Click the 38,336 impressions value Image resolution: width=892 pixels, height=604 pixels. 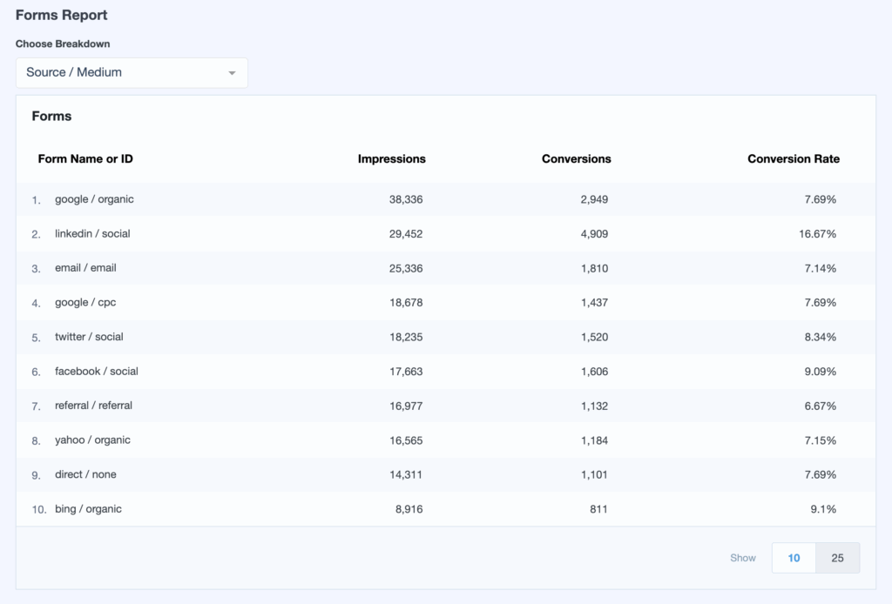point(405,199)
